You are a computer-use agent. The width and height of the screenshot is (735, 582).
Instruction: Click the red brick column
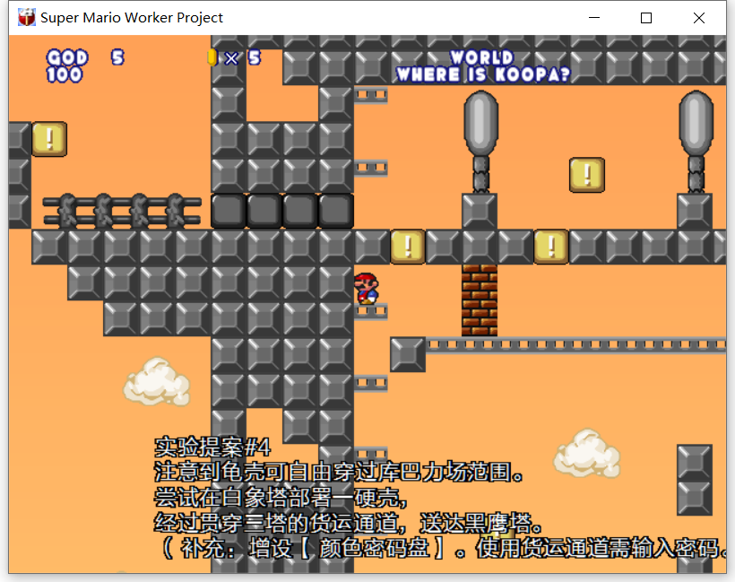[479, 300]
